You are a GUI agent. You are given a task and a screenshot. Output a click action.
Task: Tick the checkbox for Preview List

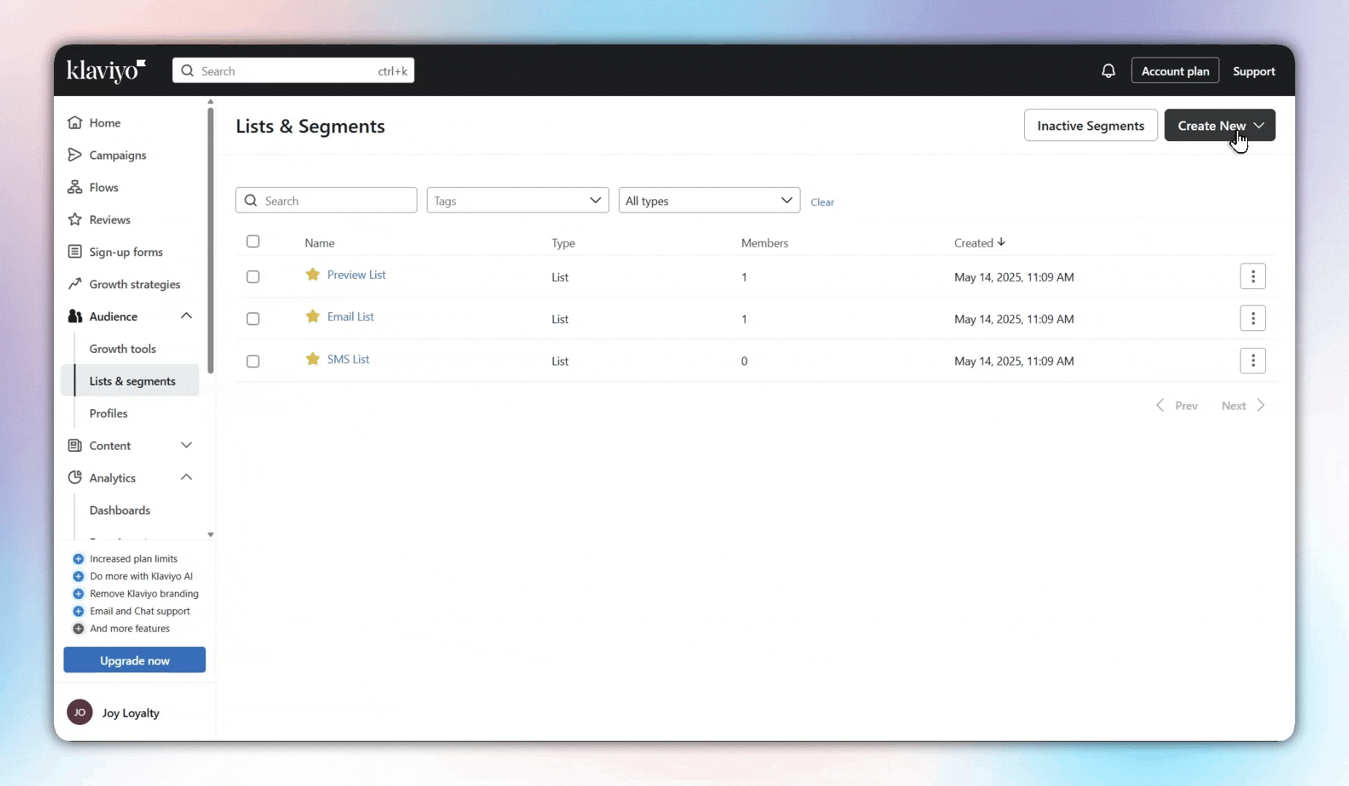click(253, 277)
